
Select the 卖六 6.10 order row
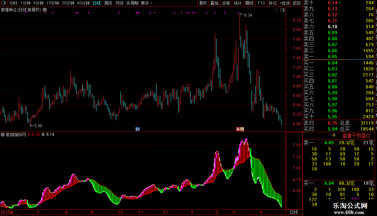(339, 27)
